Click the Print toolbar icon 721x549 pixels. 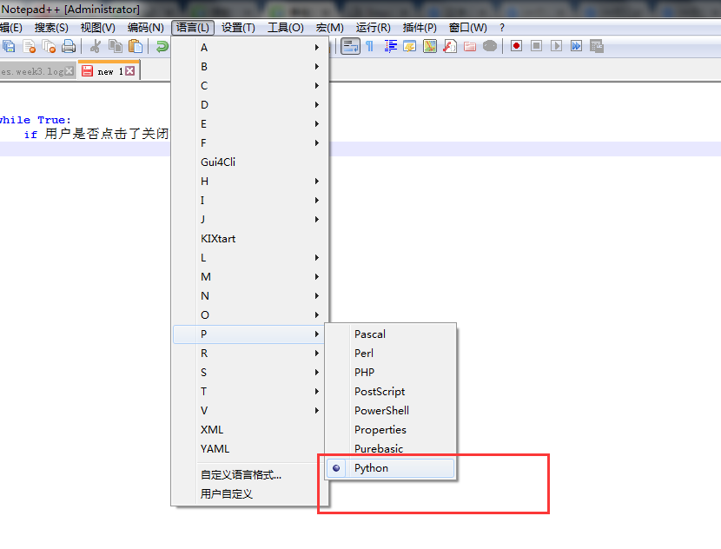click(x=69, y=47)
